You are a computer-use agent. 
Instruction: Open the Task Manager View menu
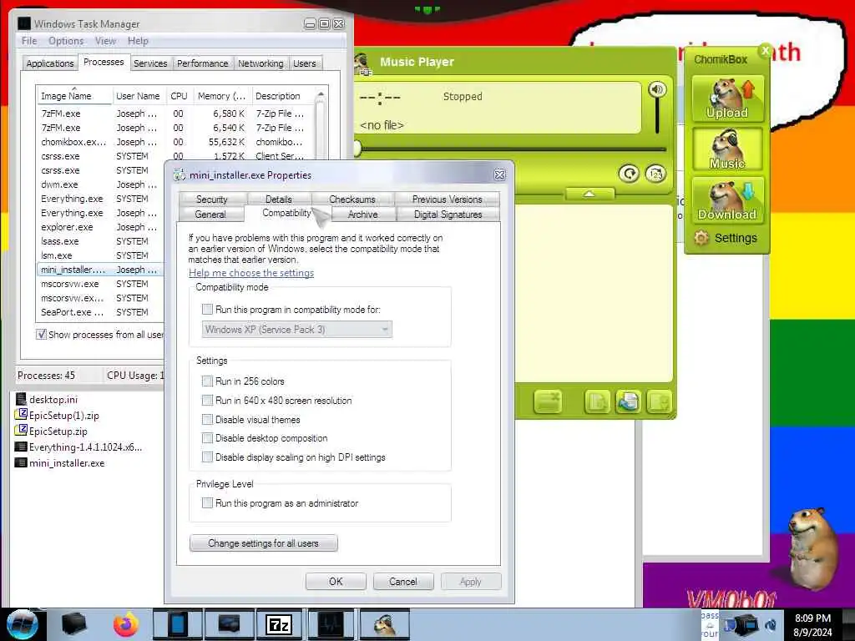pyautogui.click(x=105, y=41)
